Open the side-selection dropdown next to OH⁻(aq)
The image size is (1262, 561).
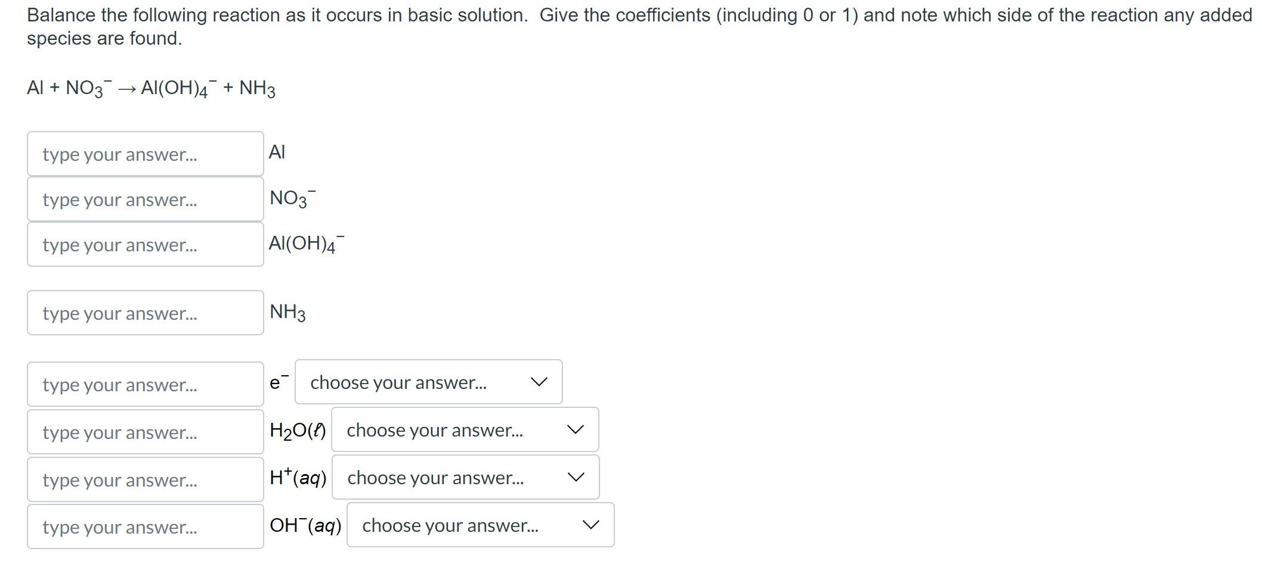(x=480, y=525)
